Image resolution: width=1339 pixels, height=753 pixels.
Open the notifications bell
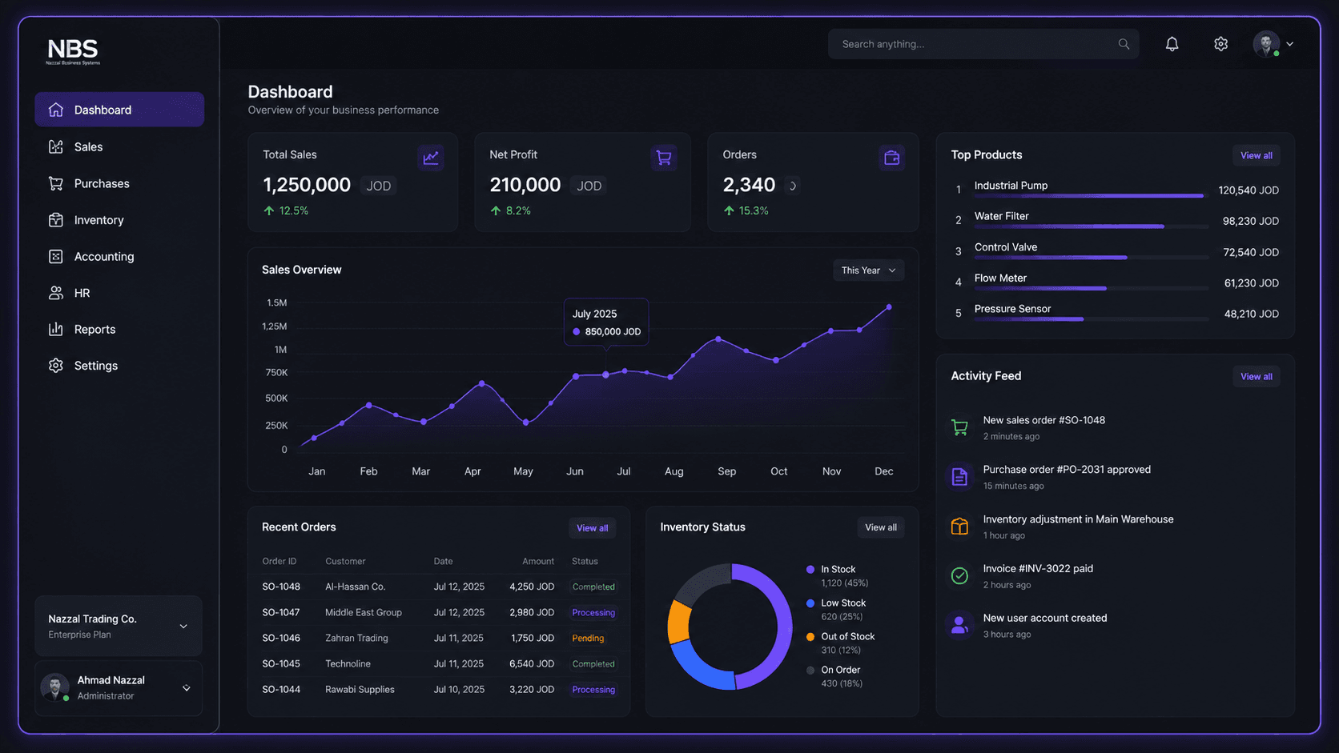tap(1172, 44)
